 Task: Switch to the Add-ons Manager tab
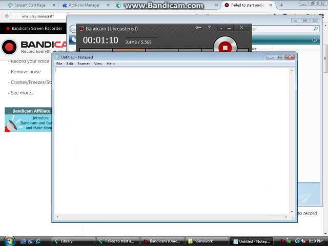click(x=84, y=5)
